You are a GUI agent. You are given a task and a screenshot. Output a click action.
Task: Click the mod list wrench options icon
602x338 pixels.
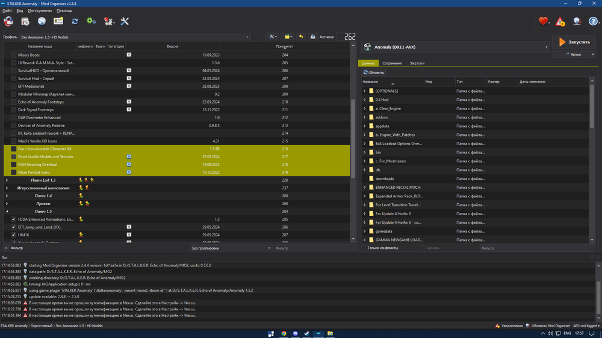[273, 37]
